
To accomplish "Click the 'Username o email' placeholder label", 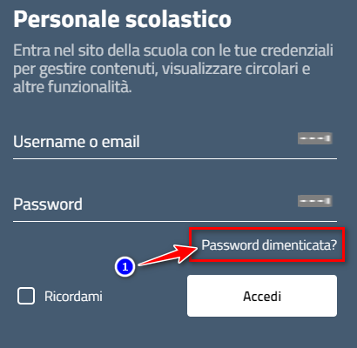I will (x=77, y=142).
